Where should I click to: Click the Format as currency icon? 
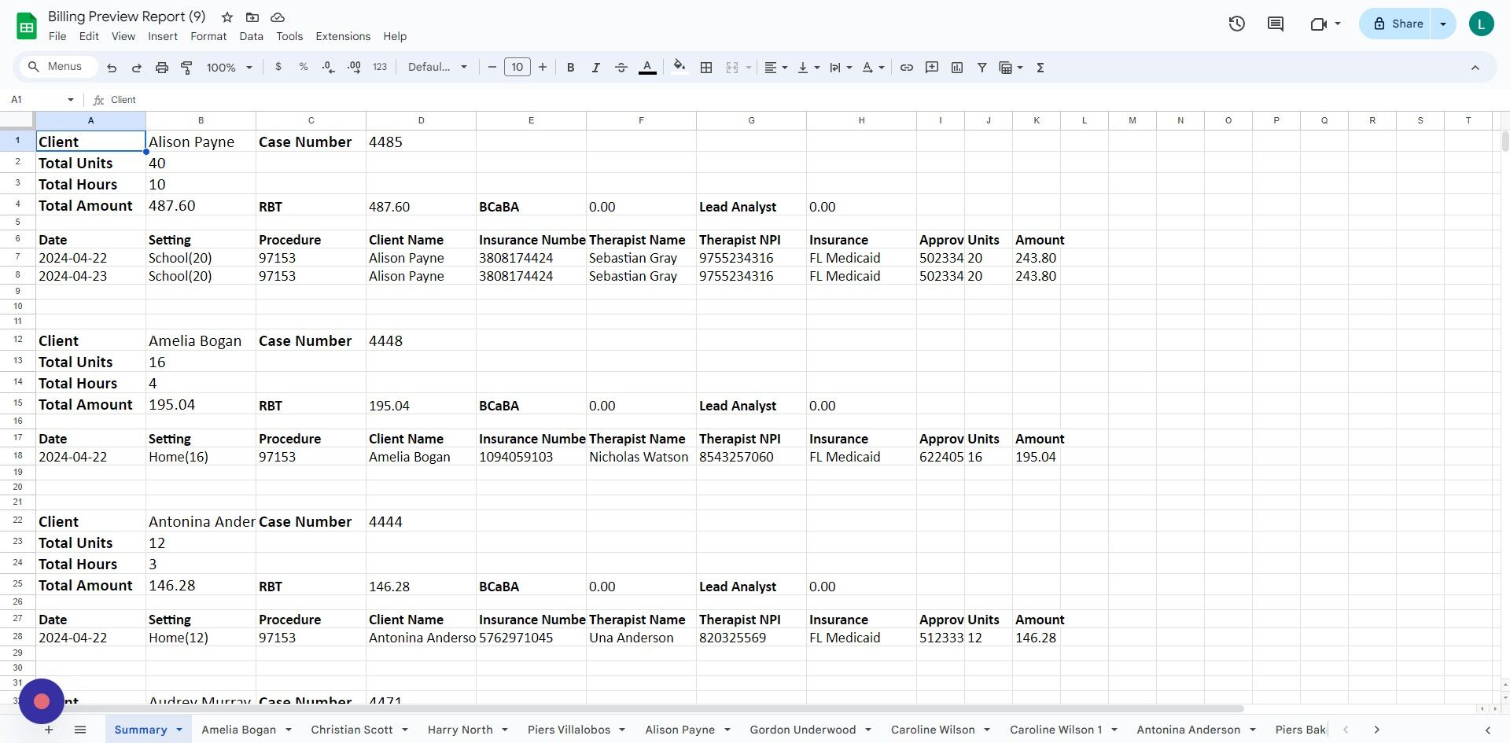click(x=278, y=67)
